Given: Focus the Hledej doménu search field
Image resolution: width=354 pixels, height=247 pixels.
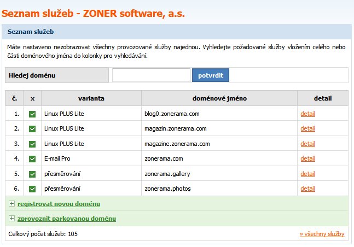Looking at the screenshot, I should click(x=151, y=75).
